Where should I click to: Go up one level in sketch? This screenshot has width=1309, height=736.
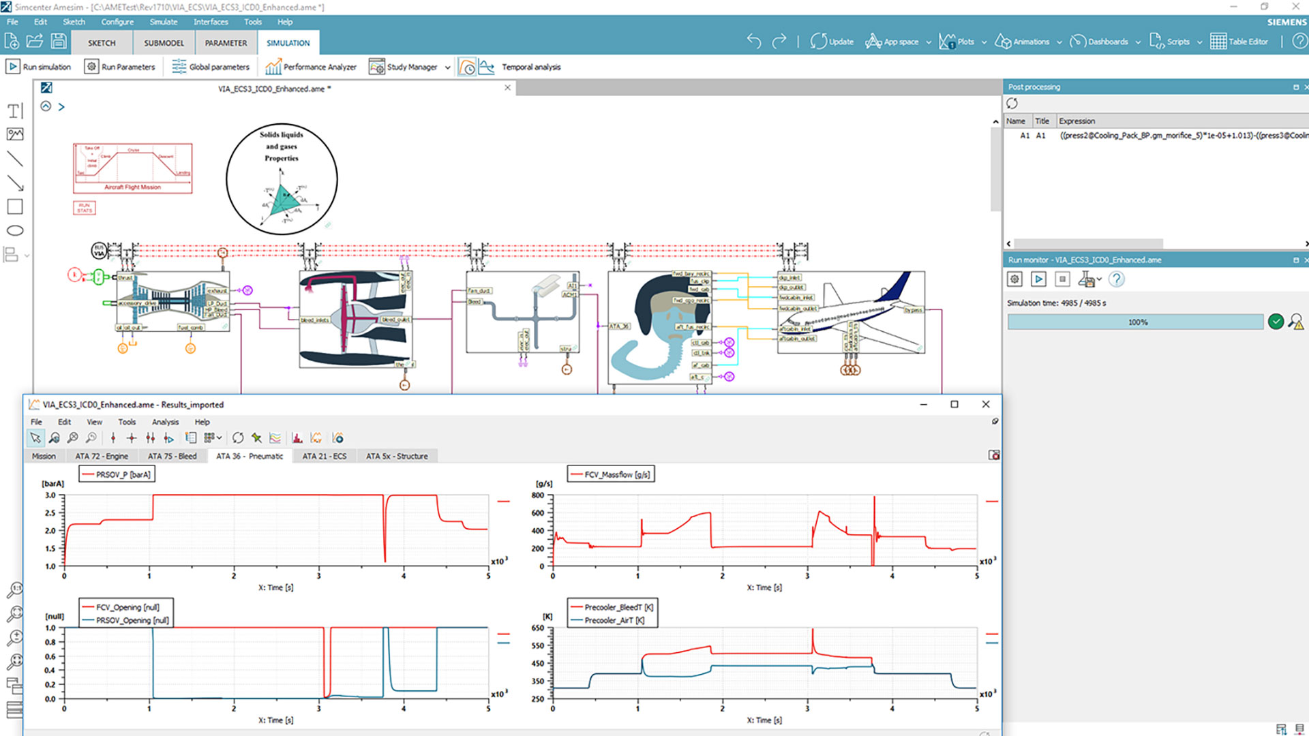[46, 106]
